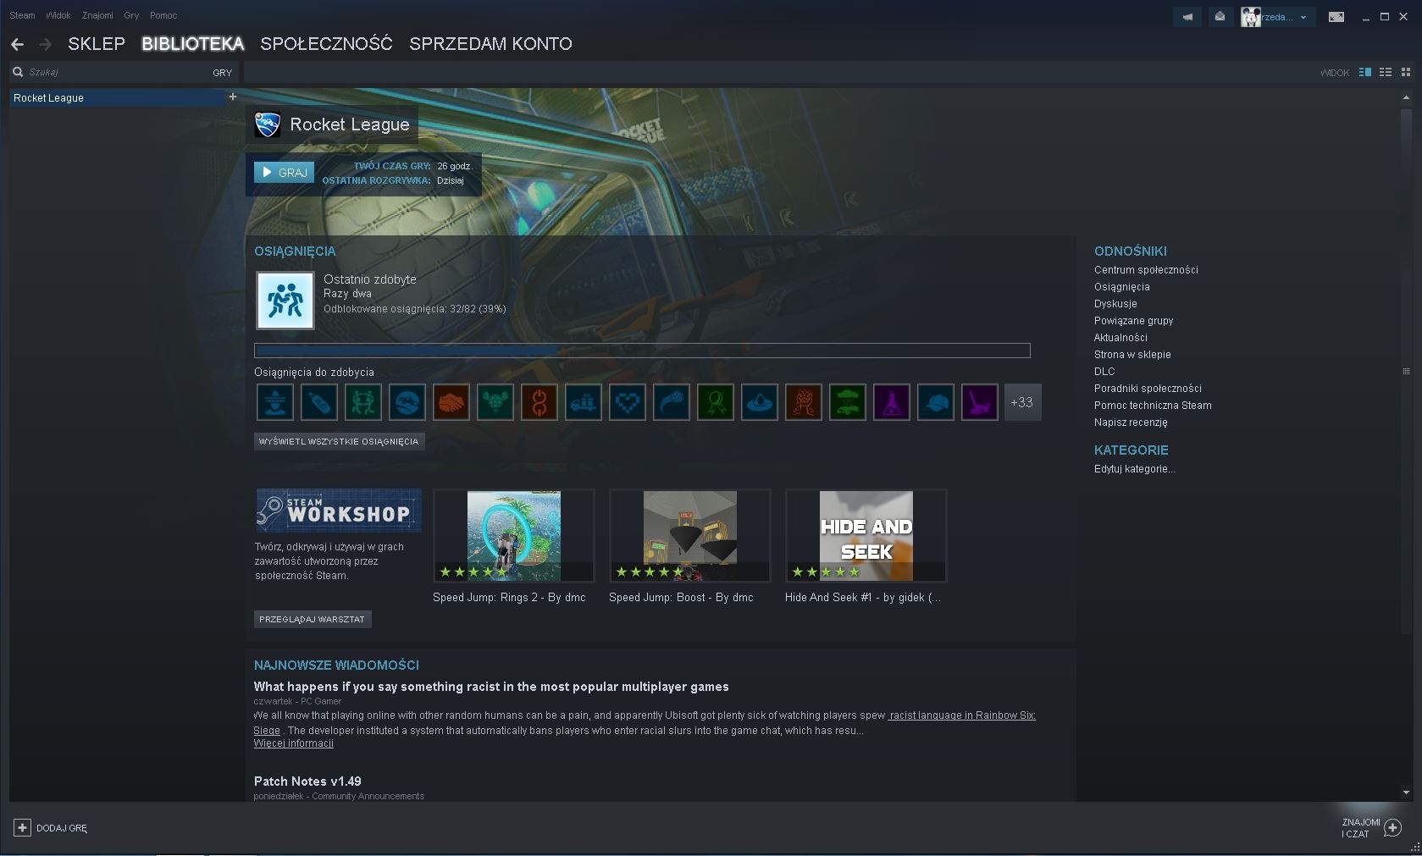Open the 'Hide And Seek' workshop thumbnail
This screenshot has height=856, width=1422.
click(x=866, y=536)
